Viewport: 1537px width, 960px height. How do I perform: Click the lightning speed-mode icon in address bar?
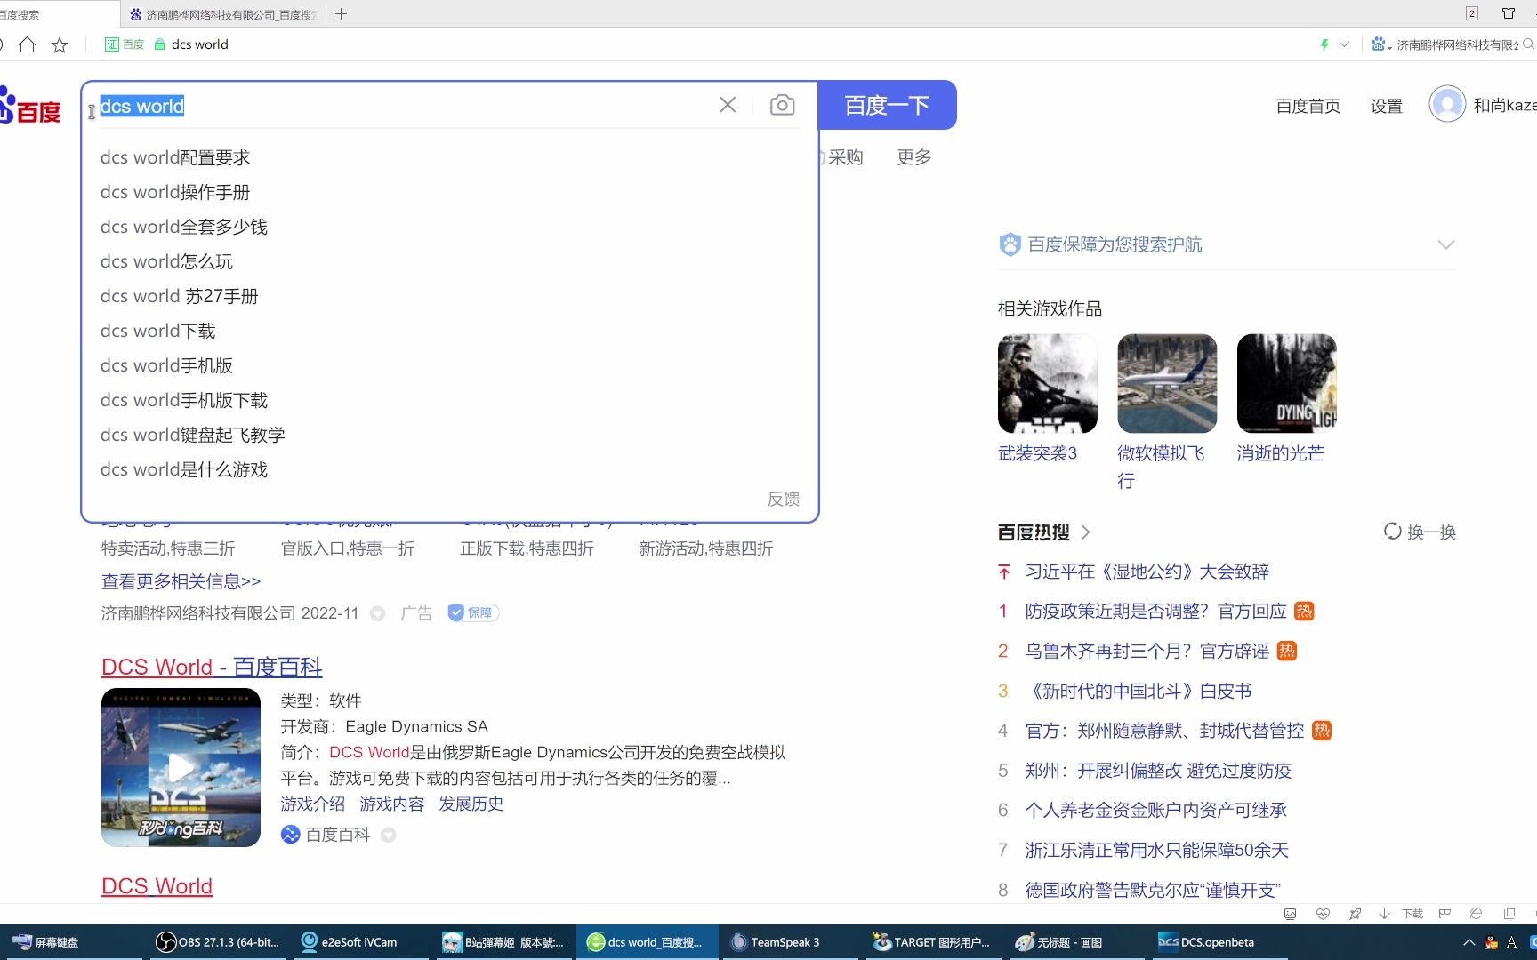(x=1324, y=44)
